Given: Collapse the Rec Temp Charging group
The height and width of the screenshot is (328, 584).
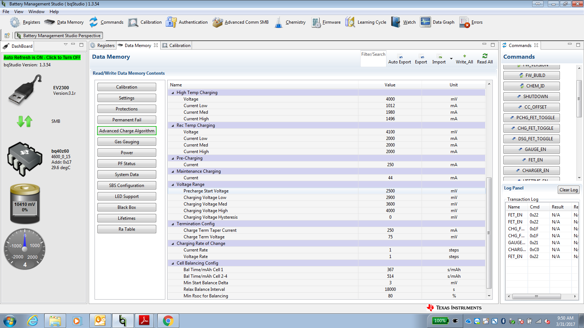Looking at the screenshot, I should click(173, 125).
